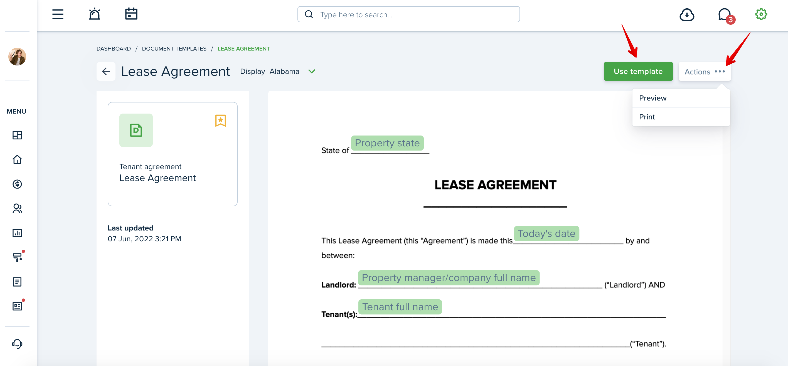Click the green document template icon

[136, 130]
